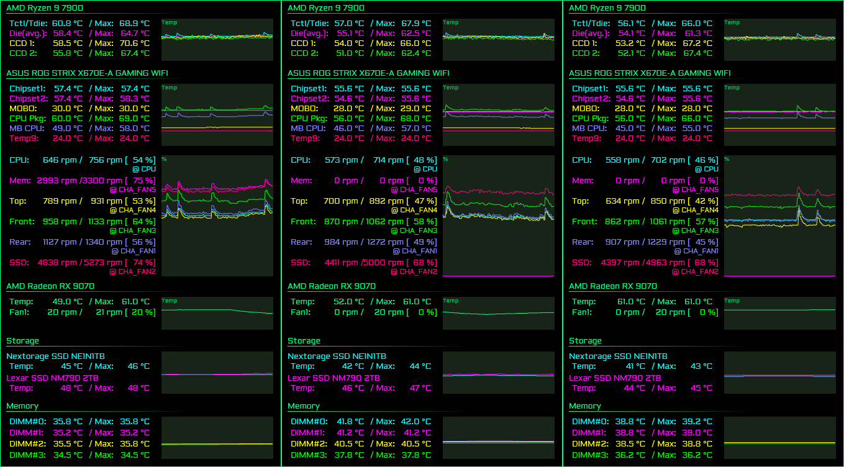The width and height of the screenshot is (844, 467).
Task: Select the Front fan max 1061 rpm
Action: click(x=669, y=222)
